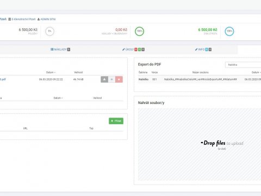This screenshot has width=261, height=196.
Task: Open the gray badge beside ÚKOLY
Action: point(143,50)
